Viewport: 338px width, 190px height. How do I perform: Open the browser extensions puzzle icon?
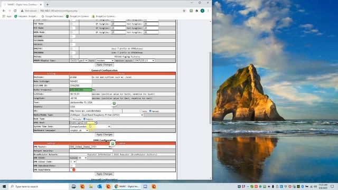click(196, 11)
